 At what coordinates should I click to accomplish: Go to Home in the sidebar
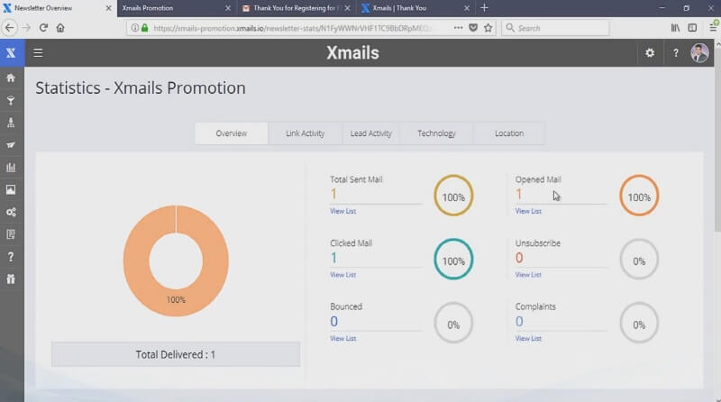coord(11,78)
